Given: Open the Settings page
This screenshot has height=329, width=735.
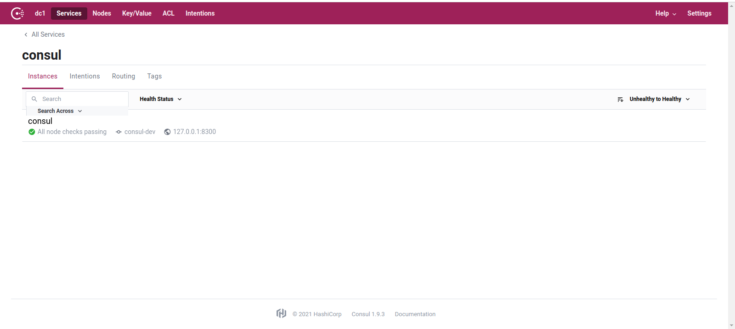Looking at the screenshot, I should pyautogui.click(x=699, y=13).
